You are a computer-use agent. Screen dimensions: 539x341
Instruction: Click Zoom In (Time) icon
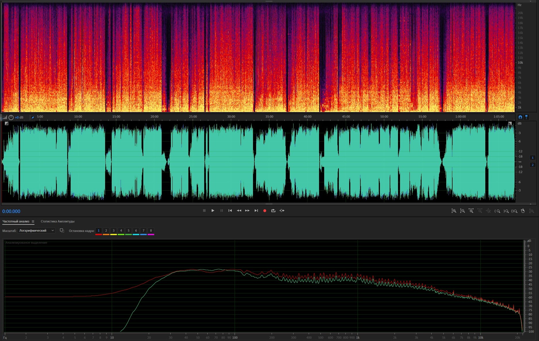tap(471, 211)
